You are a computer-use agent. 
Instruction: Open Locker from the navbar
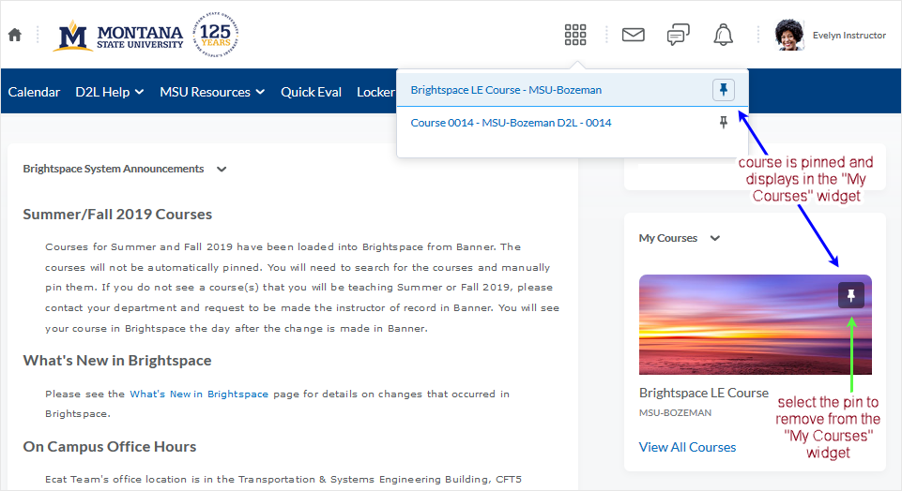(375, 92)
